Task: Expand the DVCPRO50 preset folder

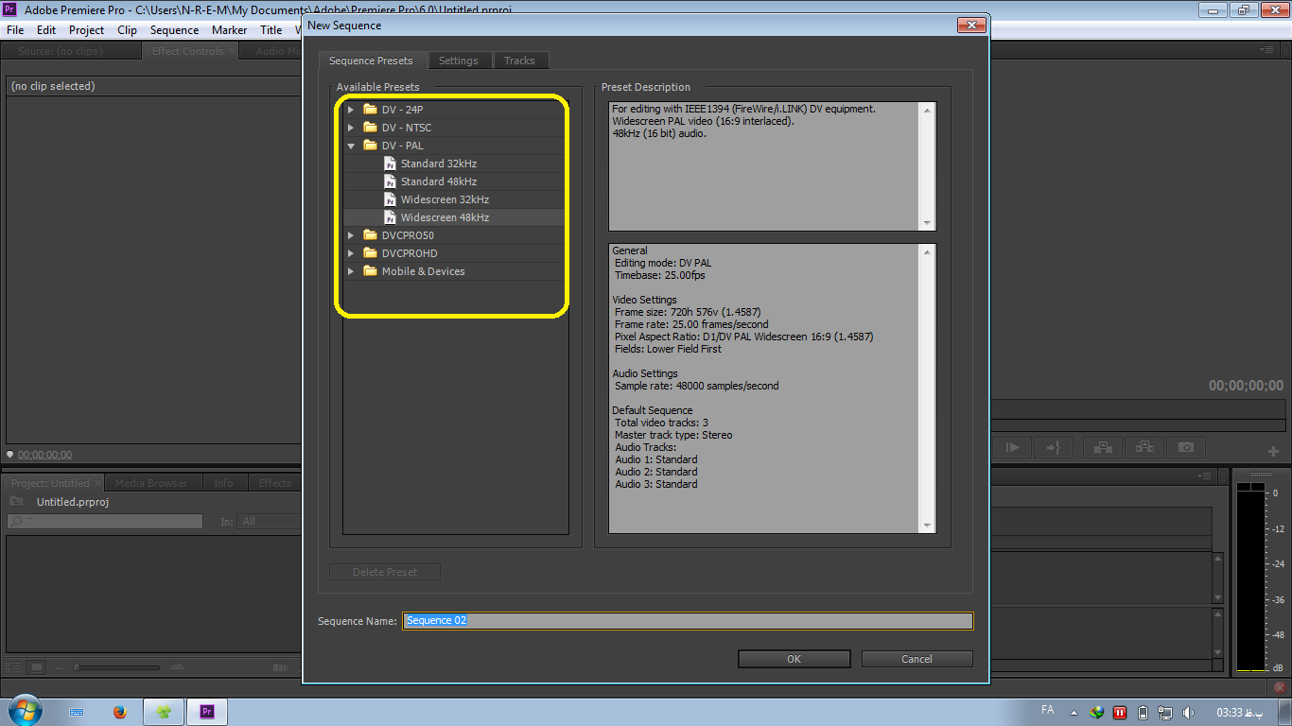Action: pyautogui.click(x=351, y=235)
